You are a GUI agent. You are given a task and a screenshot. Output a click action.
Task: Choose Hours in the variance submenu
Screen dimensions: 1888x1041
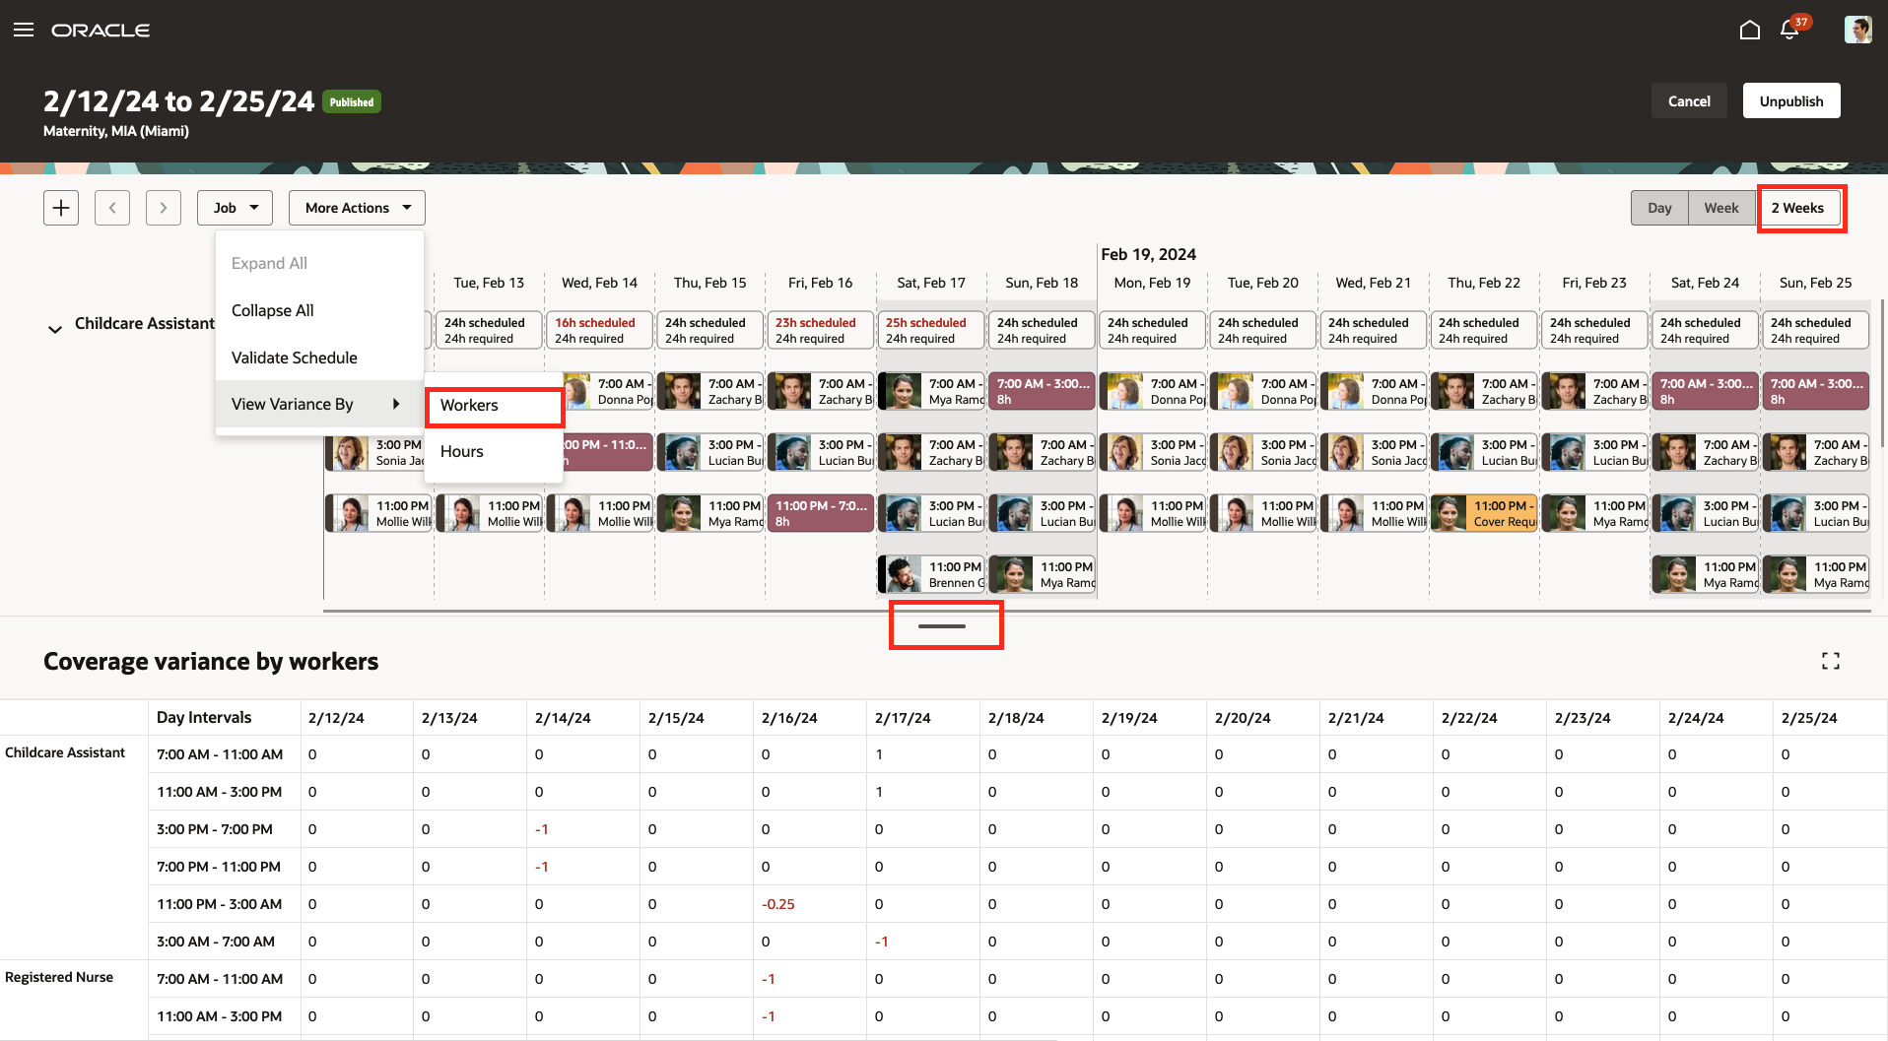494,451
